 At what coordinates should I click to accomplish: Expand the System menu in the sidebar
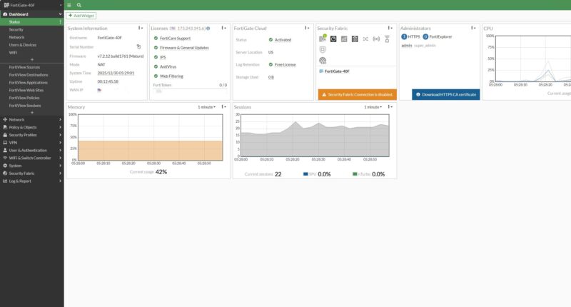click(x=31, y=166)
